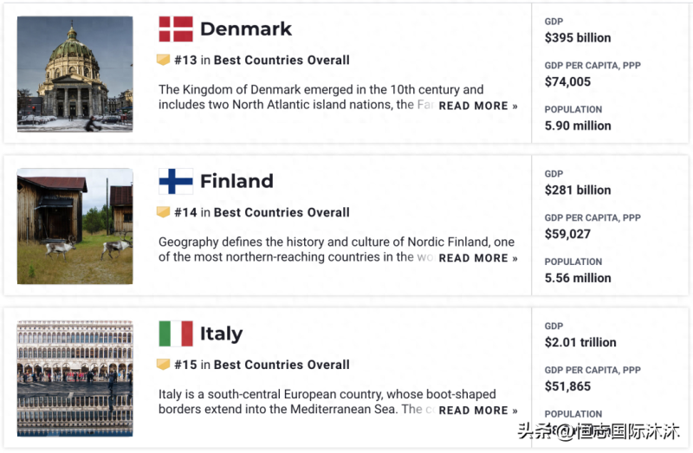This screenshot has height=453, width=693.
Task: Expand Denmark description with READ MORE
Action: (x=478, y=106)
